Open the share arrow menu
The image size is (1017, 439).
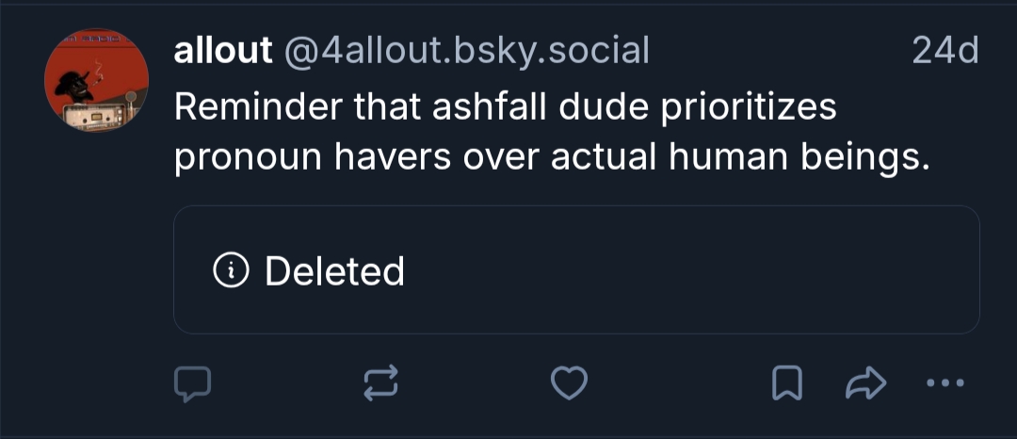[x=866, y=382]
